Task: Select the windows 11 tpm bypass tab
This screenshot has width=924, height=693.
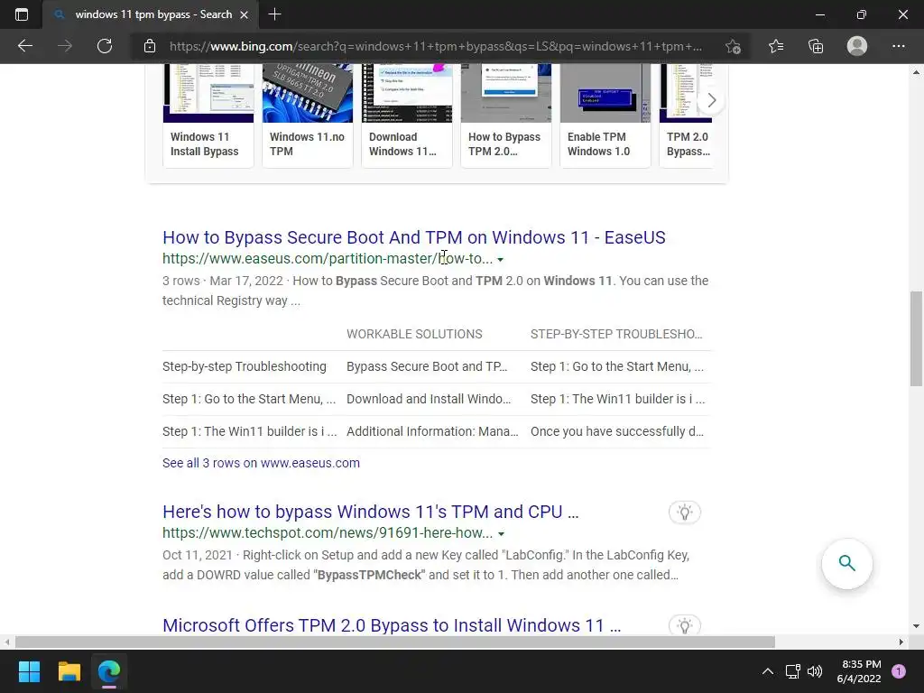Action: click(x=151, y=14)
